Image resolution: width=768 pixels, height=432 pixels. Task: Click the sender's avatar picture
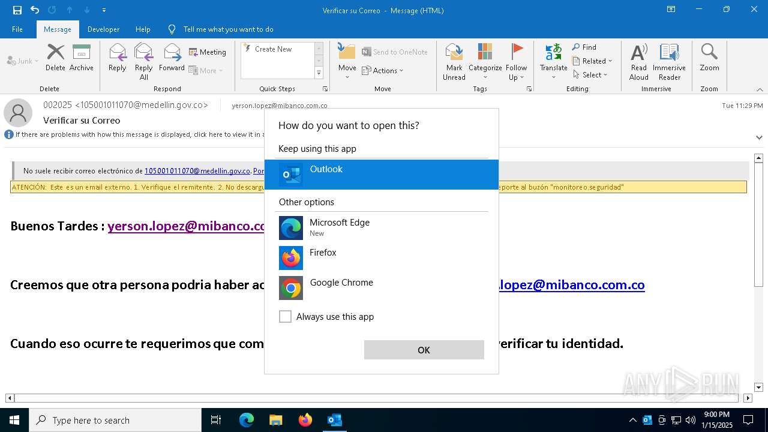point(18,113)
